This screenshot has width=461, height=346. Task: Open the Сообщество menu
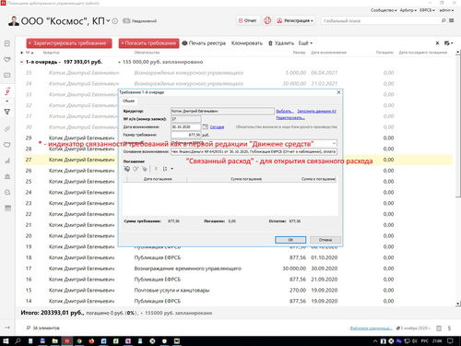[384, 10]
